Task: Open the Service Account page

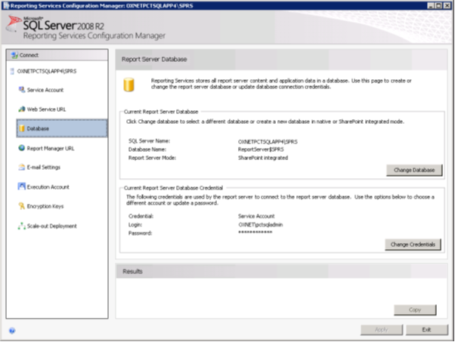Action: (45, 90)
